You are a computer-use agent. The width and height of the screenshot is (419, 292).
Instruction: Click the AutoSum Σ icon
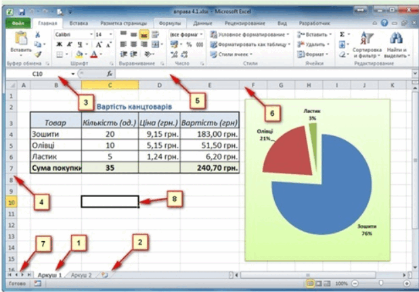coord(342,35)
